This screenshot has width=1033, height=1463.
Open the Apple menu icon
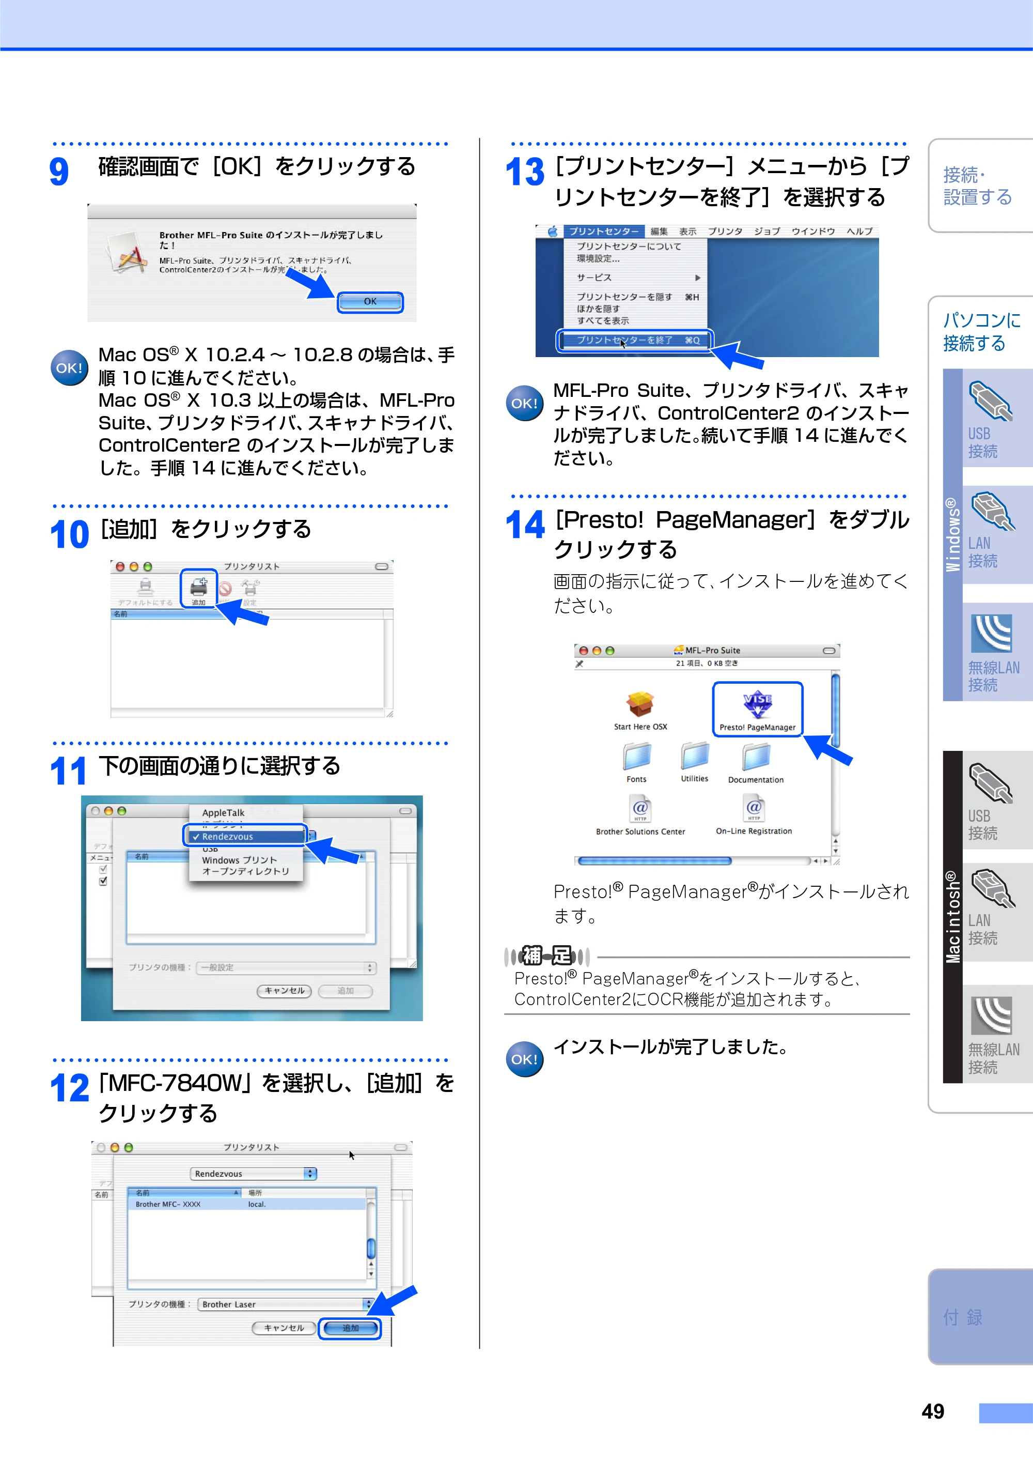point(553,230)
